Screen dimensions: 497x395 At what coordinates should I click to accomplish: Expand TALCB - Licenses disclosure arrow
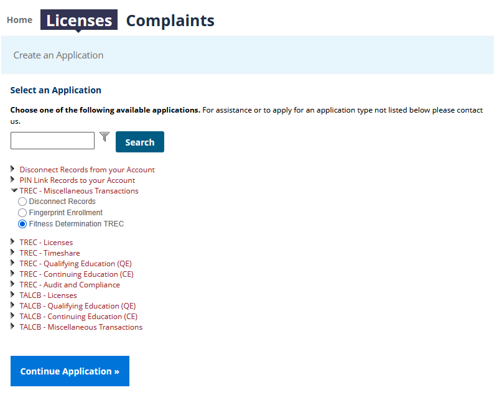tap(13, 295)
